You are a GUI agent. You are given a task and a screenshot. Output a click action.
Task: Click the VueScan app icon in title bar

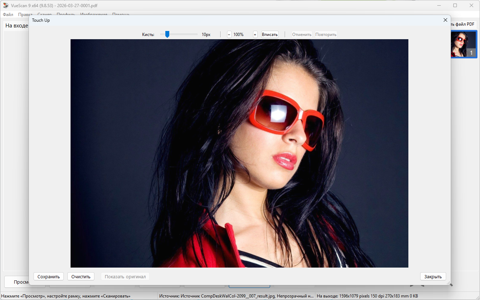coord(6,5)
